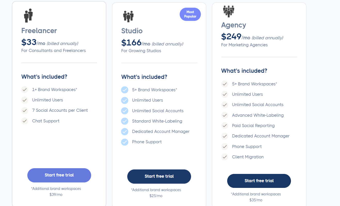340x206 pixels.
Task: Click blue checkmark next to Studio Phone Support
Action: click(x=125, y=142)
